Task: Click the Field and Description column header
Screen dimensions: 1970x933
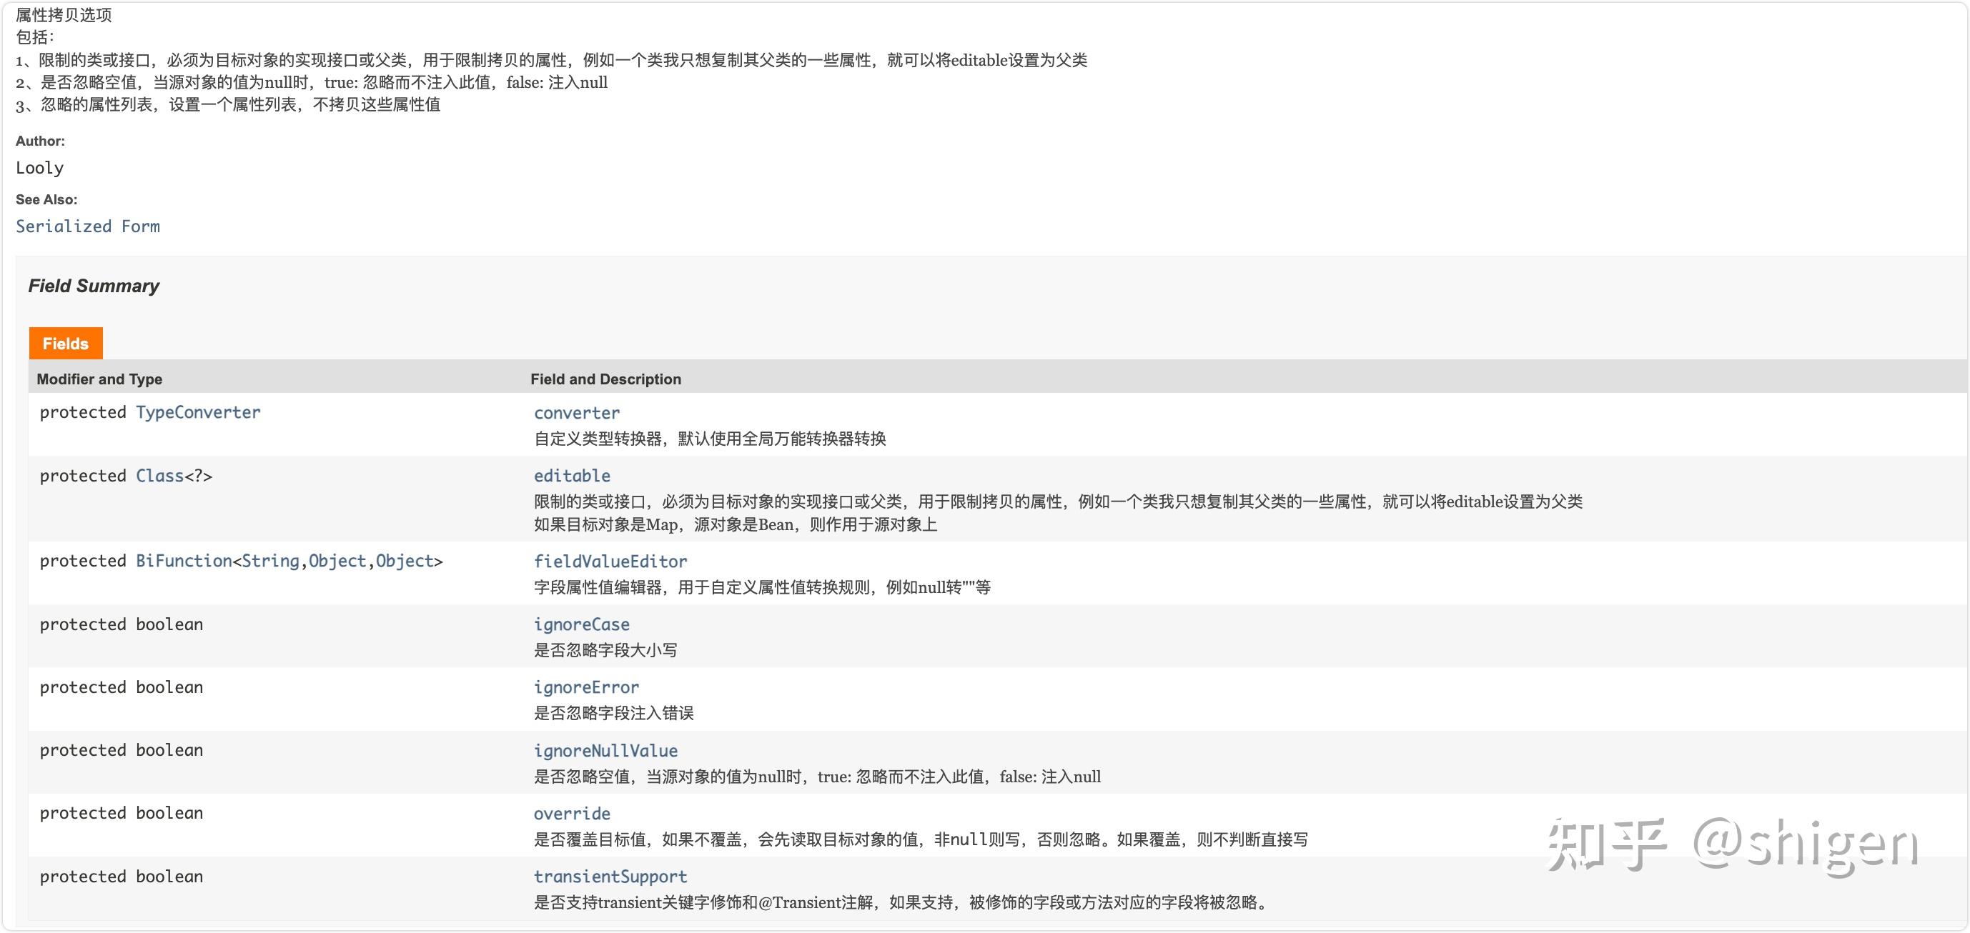Action: point(605,378)
